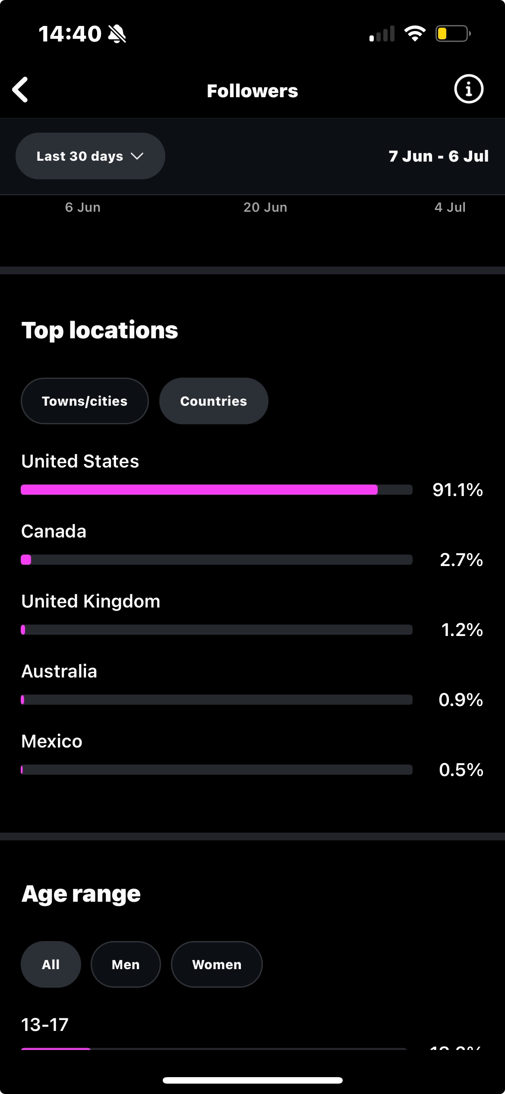Viewport: 505px width, 1094px height.
Task: Select All age range filter
Action: [x=51, y=964]
